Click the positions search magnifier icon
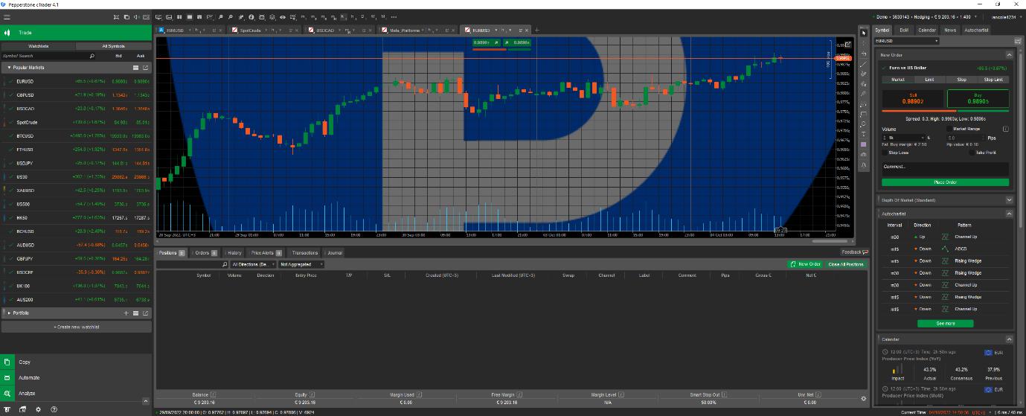This screenshot has width=1026, height=416. point(225,264)
